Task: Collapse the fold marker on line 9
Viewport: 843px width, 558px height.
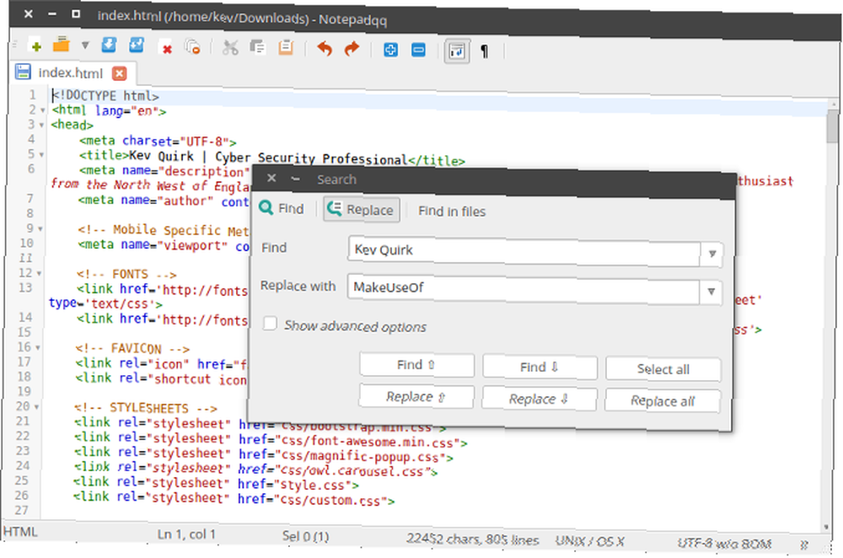Action: point(40,229)
